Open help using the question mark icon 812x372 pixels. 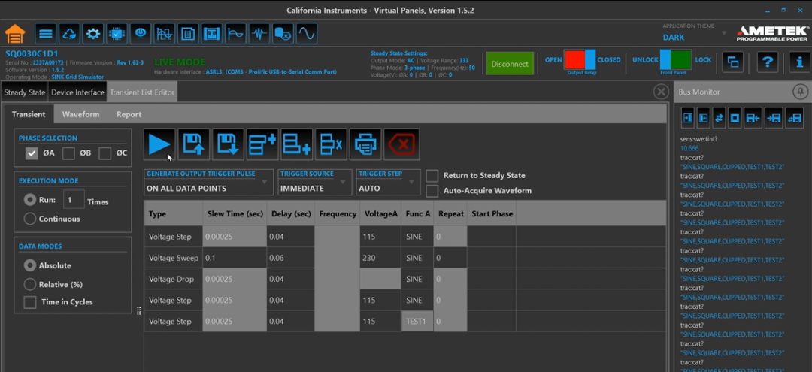coord(766,62)
